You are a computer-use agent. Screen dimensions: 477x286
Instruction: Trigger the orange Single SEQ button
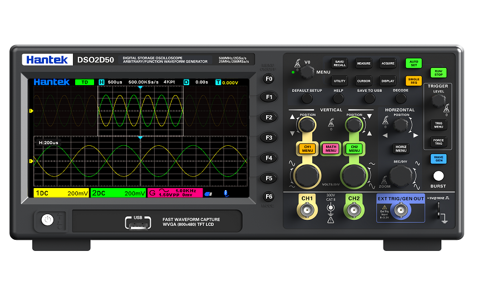[x=414, y=81]
